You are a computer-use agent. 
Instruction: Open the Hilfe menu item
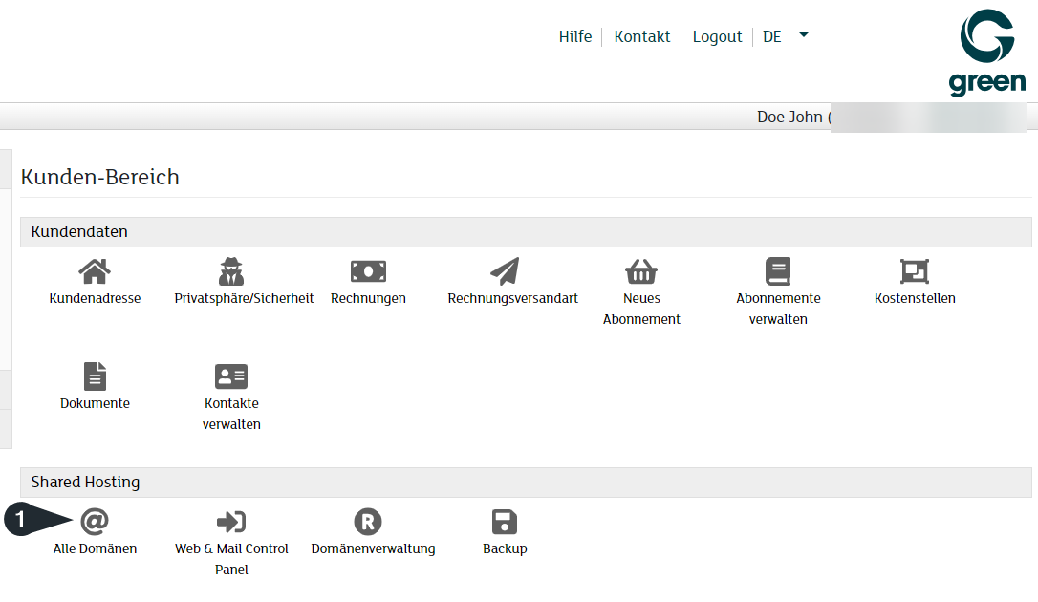click(575, 36)
